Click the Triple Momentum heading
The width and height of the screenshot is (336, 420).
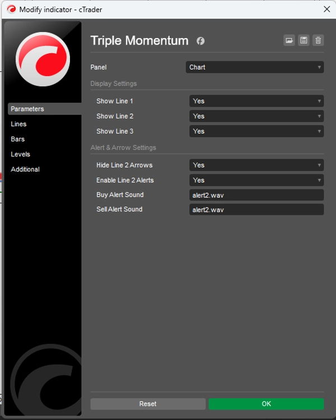[139, 41]
